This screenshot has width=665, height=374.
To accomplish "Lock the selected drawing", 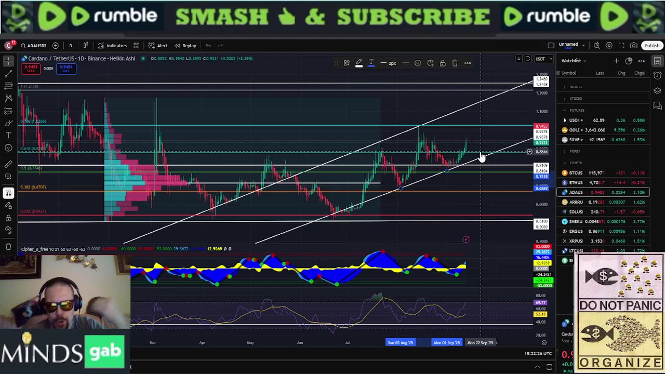I will (x=443, y=63).
